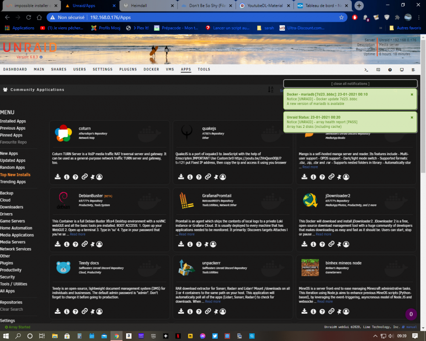Open repository profile icon on coturn card

99,177
